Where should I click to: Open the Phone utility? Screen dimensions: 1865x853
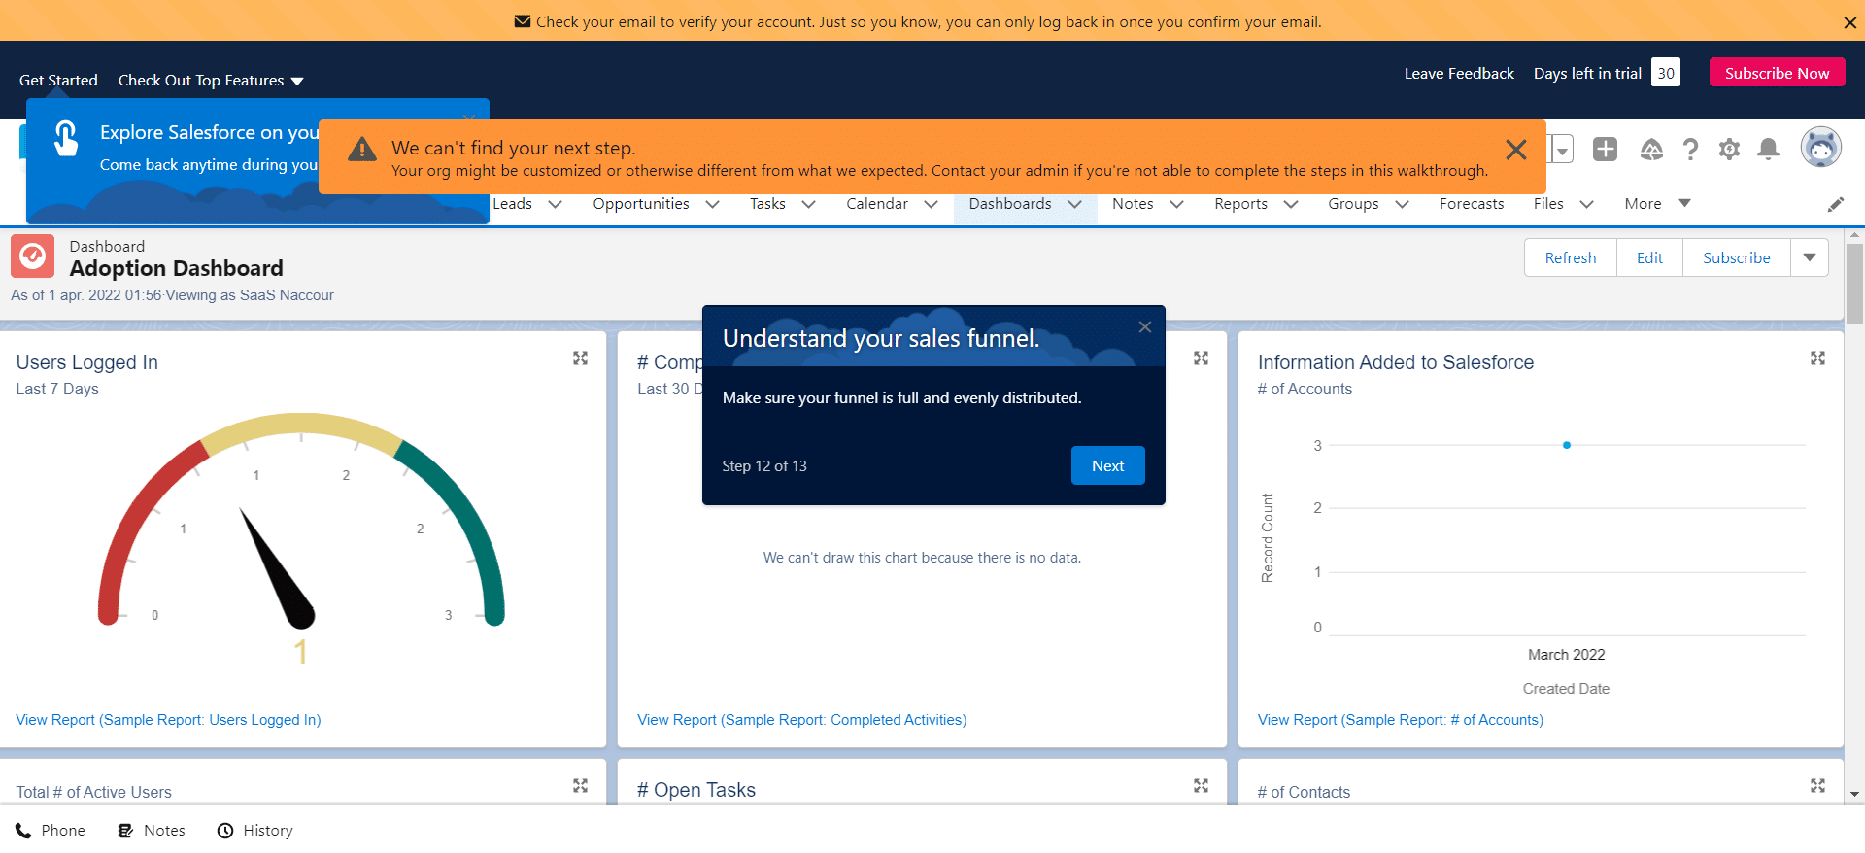(51, 831)
